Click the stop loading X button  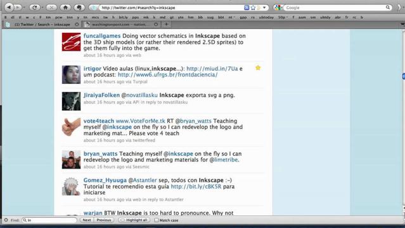click(x=51, y=8)
